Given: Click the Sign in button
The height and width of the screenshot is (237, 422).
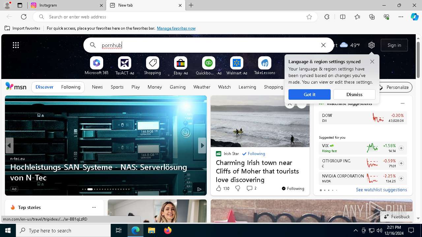Looking at the screenshot, I should pyautogui.click(x=394, y=45).
